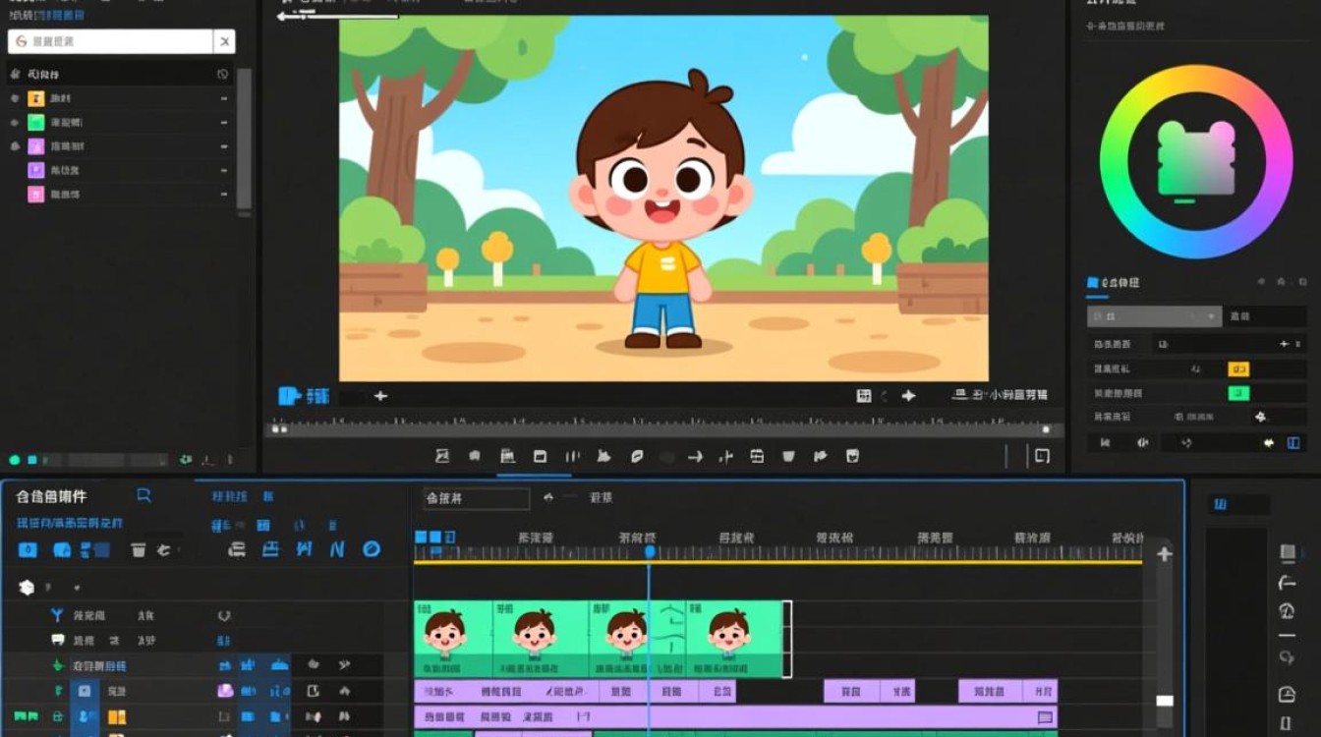Open the green swatch in the right properties

click(1238, 393)
